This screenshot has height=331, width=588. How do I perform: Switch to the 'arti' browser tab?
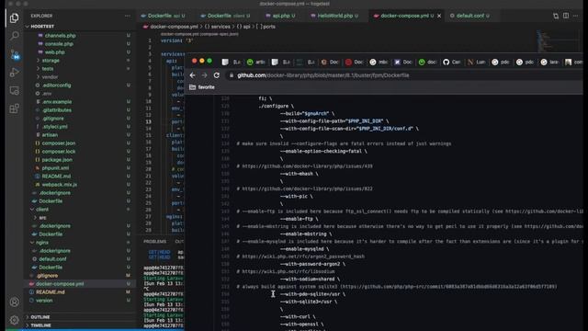255,62
